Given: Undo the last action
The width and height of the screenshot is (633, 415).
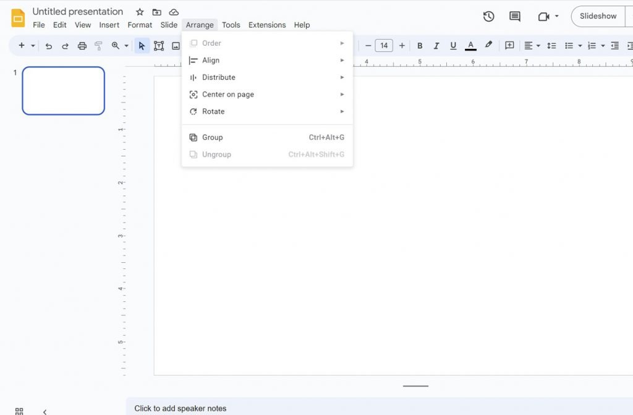Looking at the screenshot, I should point(49,45).
